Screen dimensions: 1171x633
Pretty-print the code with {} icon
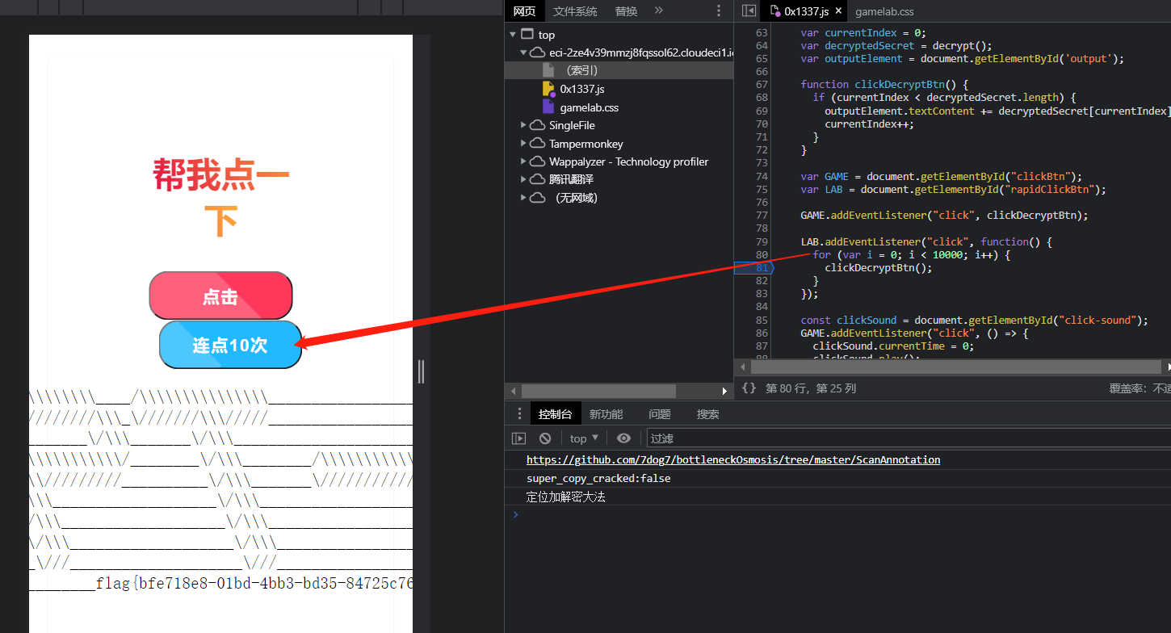[749, 388]
